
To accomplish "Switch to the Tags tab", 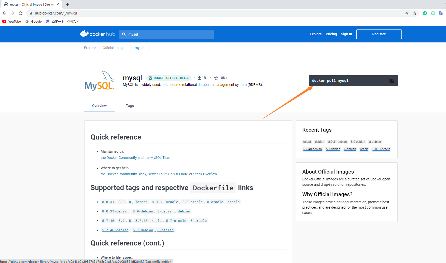I will [130, 106].
